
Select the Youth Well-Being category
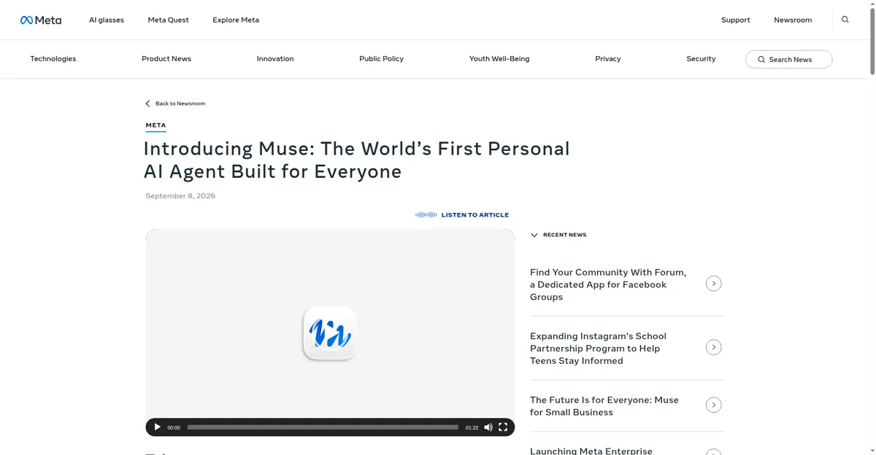(499, 59)
